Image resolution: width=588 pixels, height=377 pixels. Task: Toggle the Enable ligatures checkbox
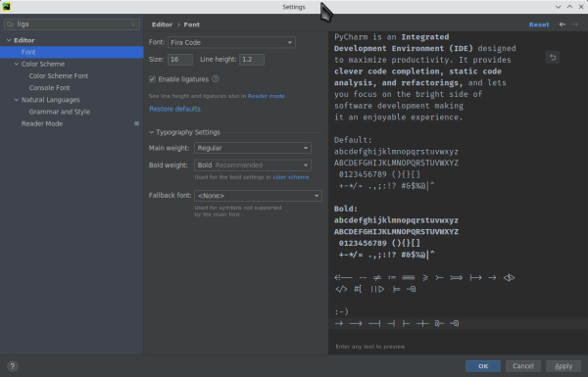click(x=152, y=79)
